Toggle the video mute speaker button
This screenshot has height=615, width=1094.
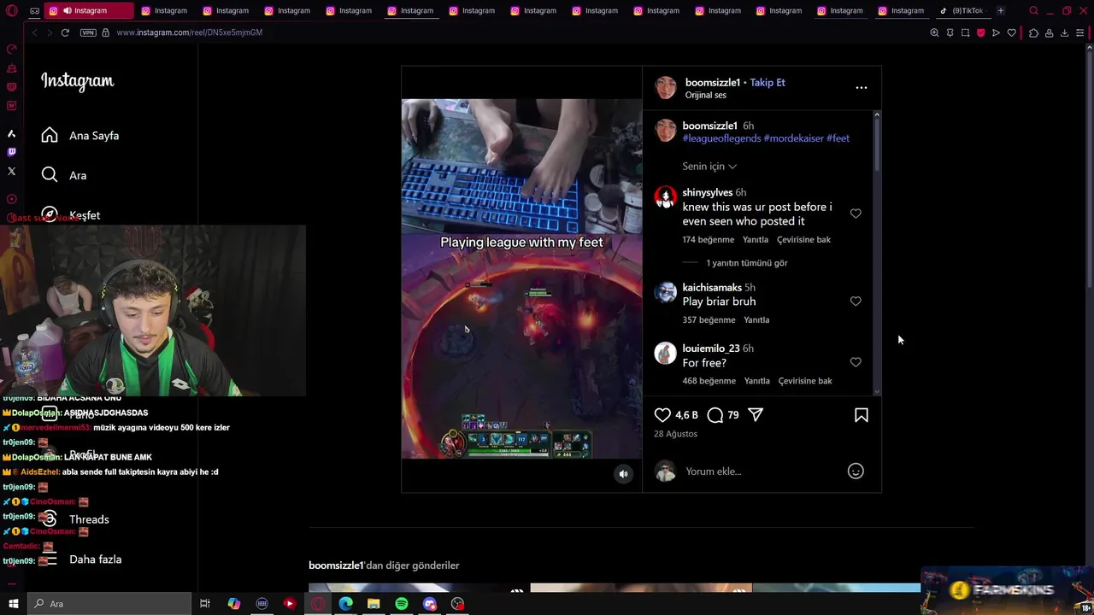coord(624,474)
